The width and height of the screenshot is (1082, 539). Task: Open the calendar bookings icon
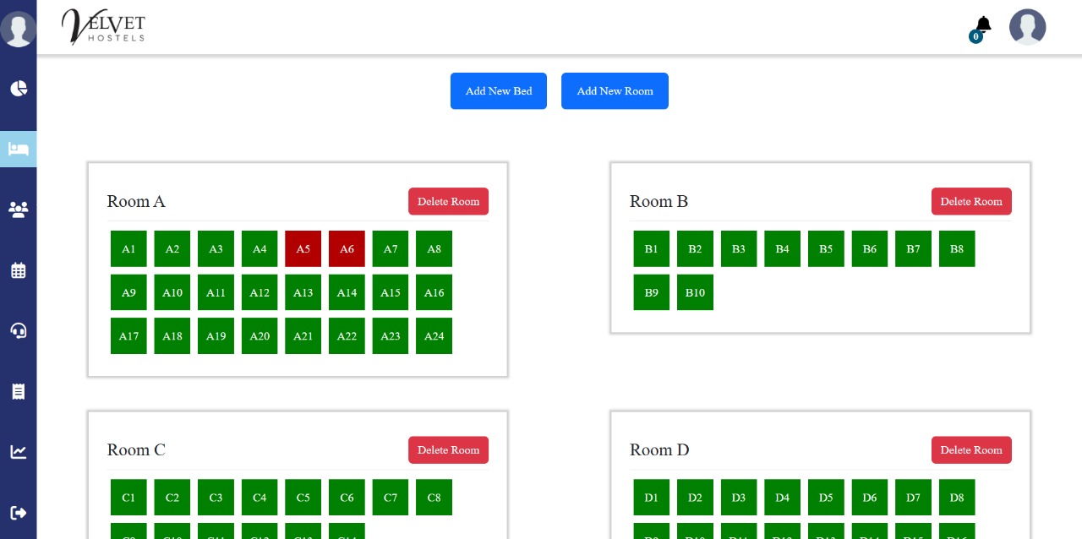pyautogui.click(x=19, y=270)
